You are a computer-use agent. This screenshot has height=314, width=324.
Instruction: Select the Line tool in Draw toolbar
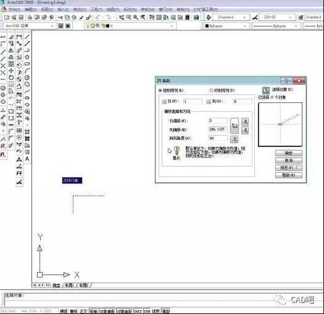27,37
